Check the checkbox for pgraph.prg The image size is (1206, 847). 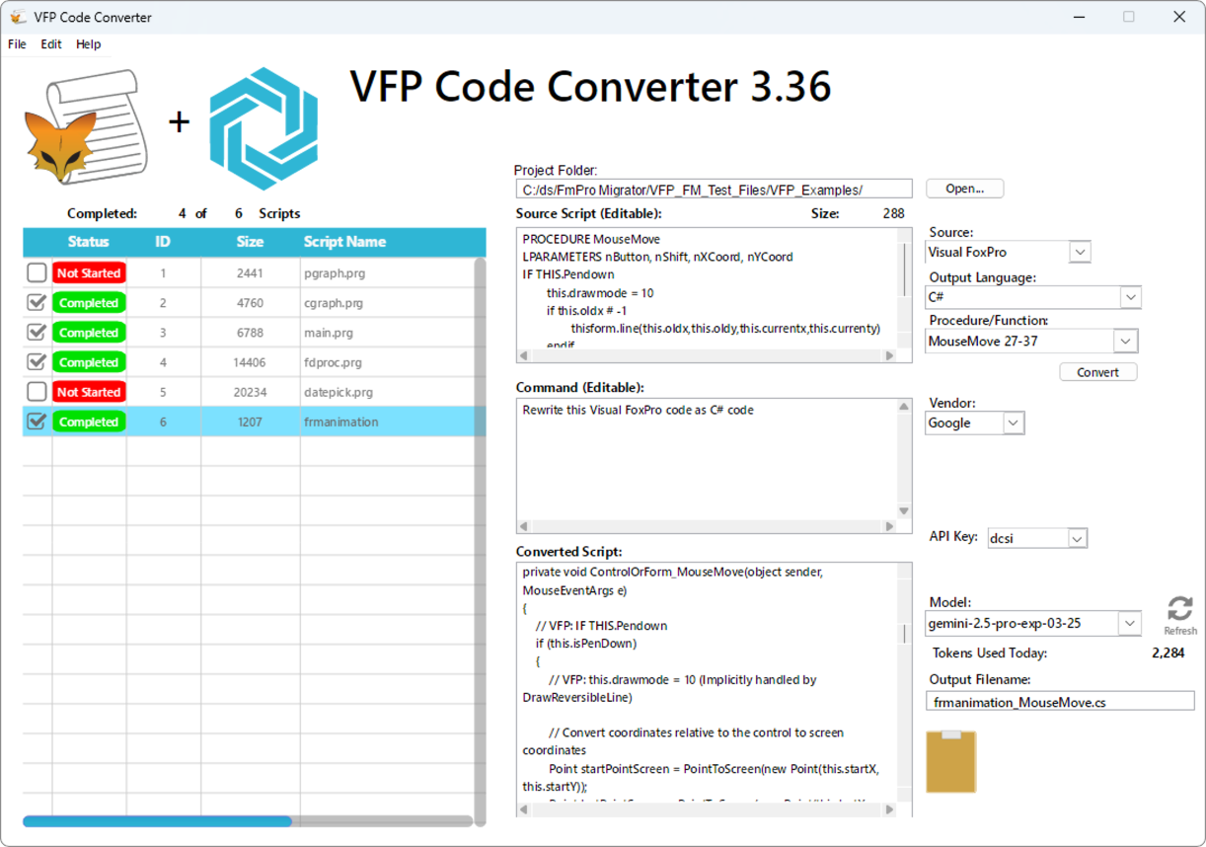click(x=37, y=272)
